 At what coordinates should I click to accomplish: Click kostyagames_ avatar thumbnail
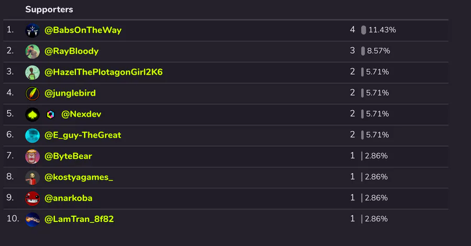tap(32, 177)
